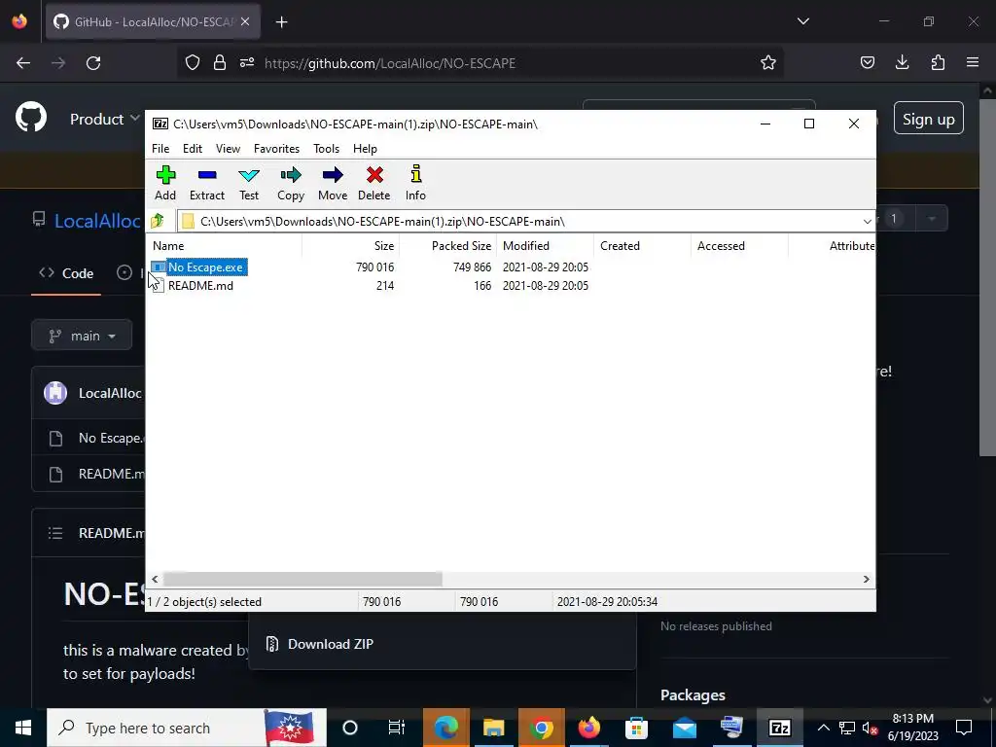Click the muted volume tray icon

(x=870, y=728)
